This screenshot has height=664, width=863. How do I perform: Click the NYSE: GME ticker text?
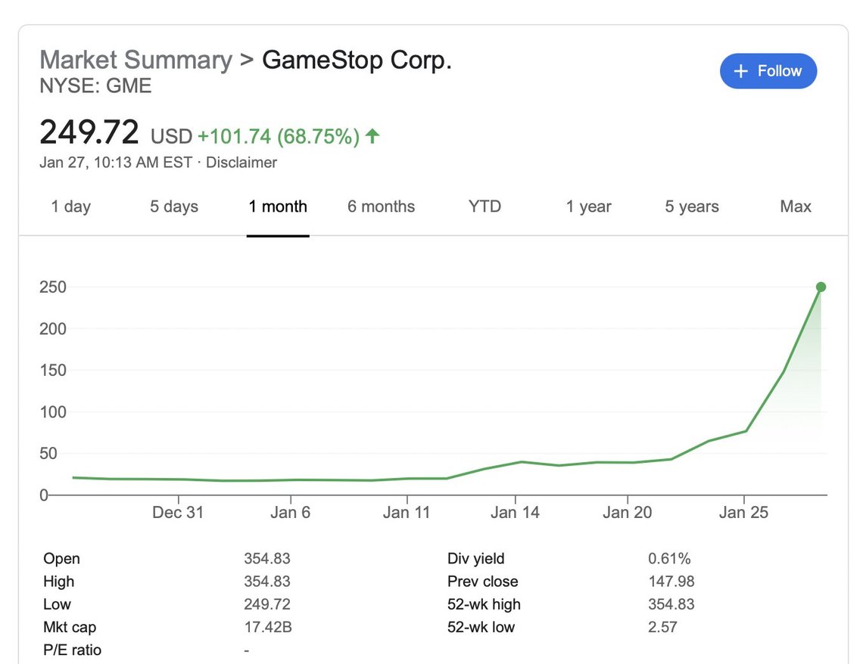[x=96, y=85]
